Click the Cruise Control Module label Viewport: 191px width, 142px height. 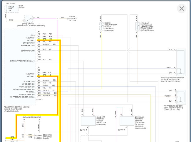(x=73, y=19)
